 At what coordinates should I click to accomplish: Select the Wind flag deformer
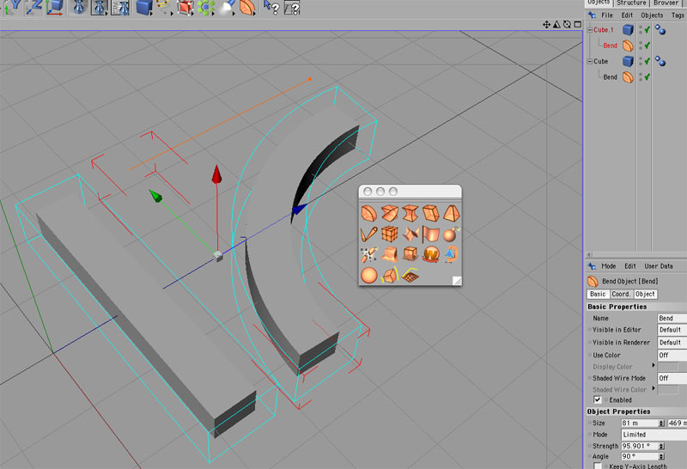pos(431,234)
